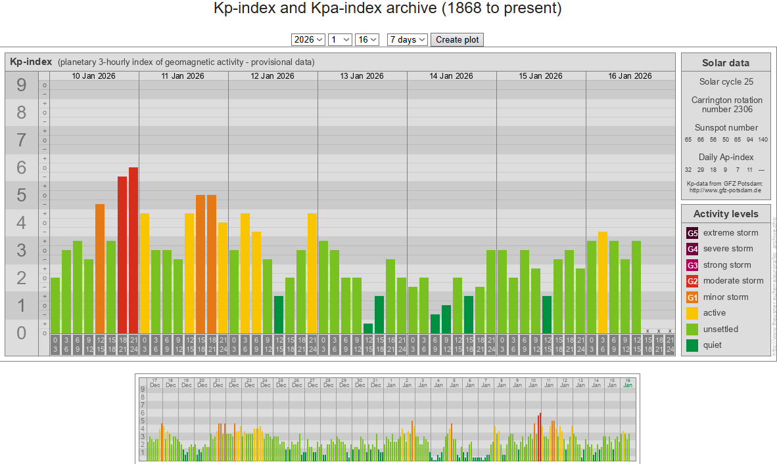Screen dimensions: 777x464
Task: Click the G3 strong storm legend swatch
Action: [692, 265]
